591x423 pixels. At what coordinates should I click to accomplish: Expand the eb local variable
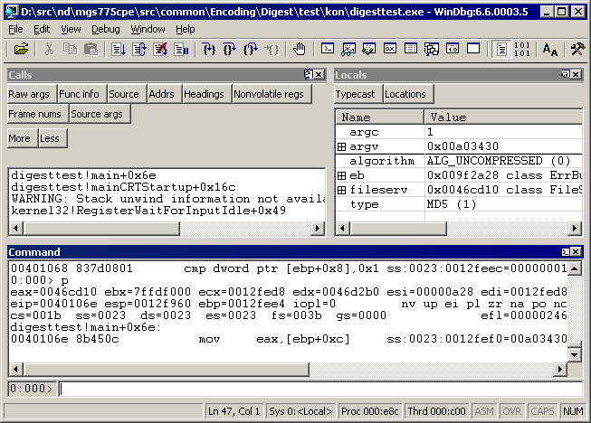tap(341, 175)
